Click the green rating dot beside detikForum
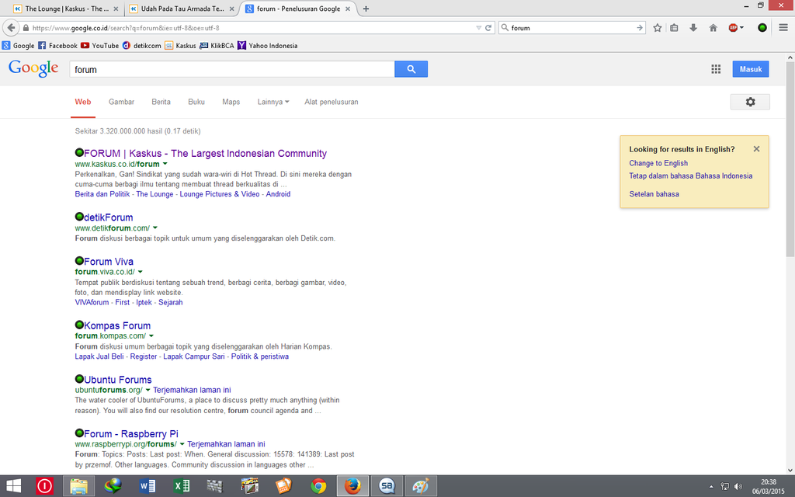Viewport: 795px width, 497px height. pyautogui.click(x=79, y=217)
